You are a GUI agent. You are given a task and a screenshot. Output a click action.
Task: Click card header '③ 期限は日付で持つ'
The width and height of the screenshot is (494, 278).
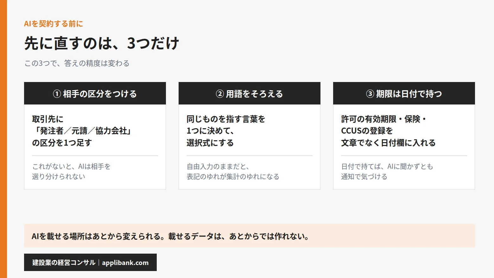click(x=404, y=93)
